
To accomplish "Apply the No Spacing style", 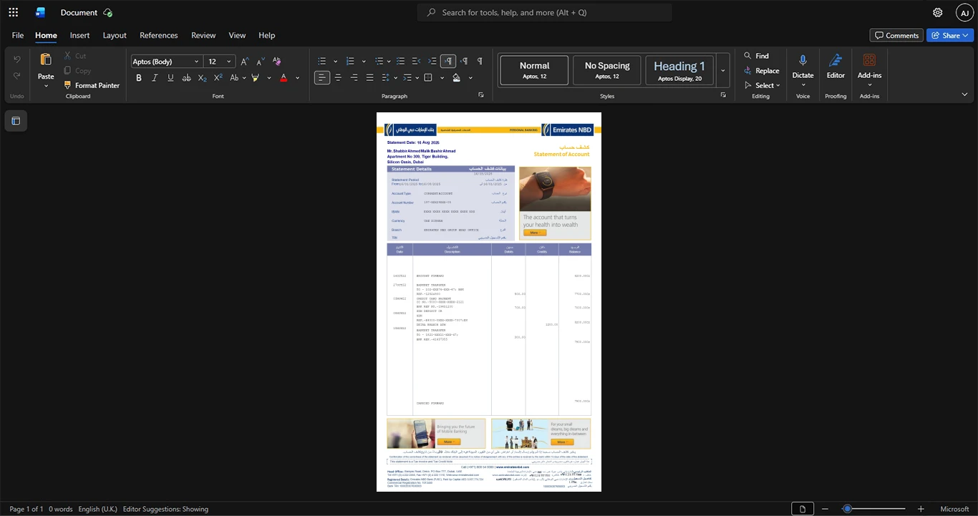I will 607,70.
